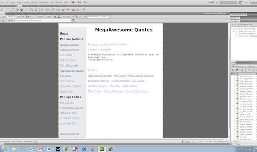Open Microsoft Word from the taskbar
257x152 pixels.
[49, 149]
